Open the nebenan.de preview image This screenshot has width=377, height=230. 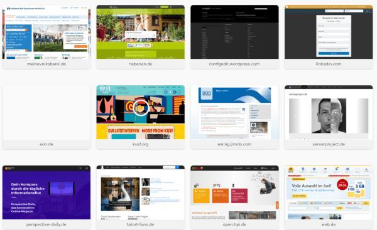[141, 32]
